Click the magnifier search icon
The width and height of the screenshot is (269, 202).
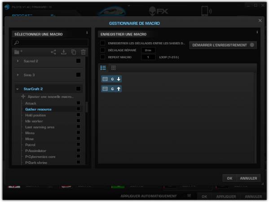pos(17,43)
